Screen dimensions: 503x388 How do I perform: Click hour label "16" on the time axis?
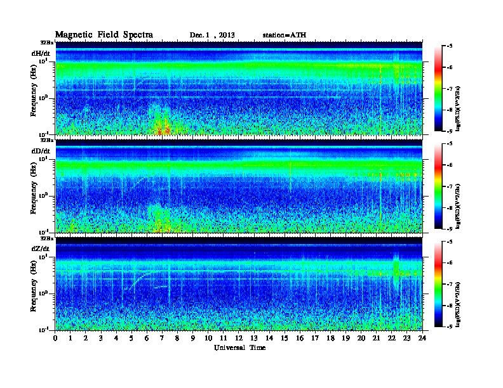300,338
